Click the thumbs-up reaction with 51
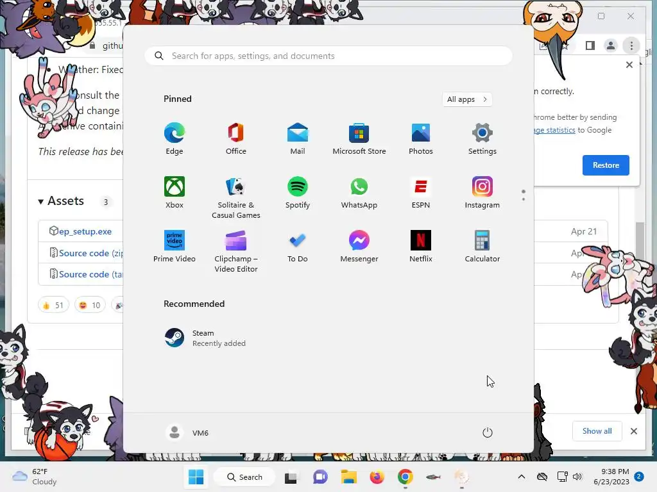The image size is (657, 492). click(x=53, y=305)
